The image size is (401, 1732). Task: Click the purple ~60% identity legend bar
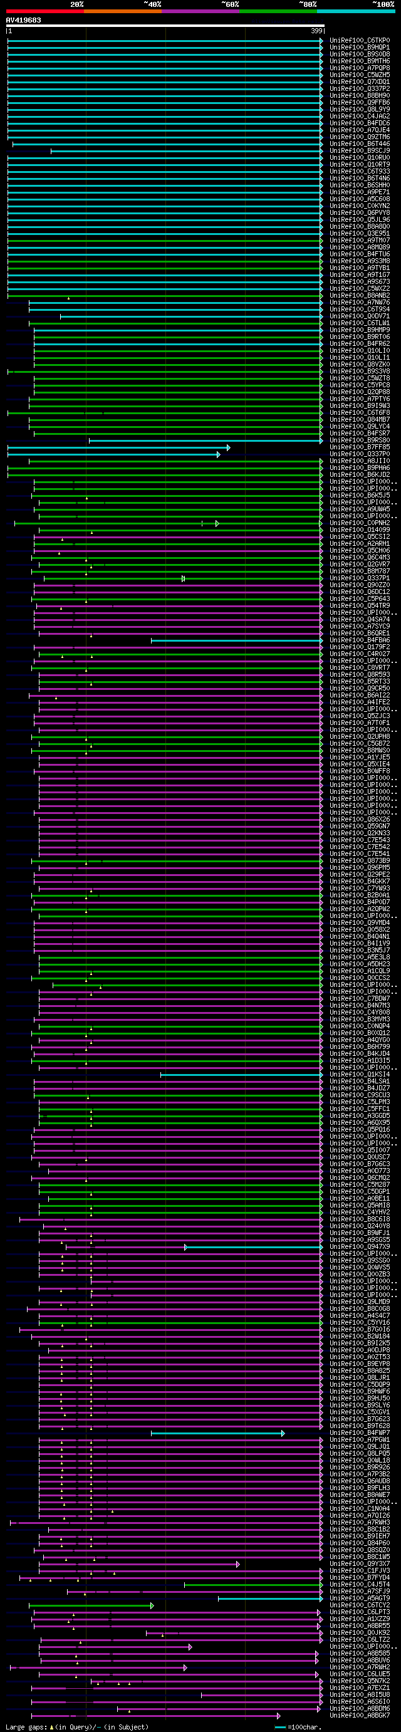coord(200,11)
